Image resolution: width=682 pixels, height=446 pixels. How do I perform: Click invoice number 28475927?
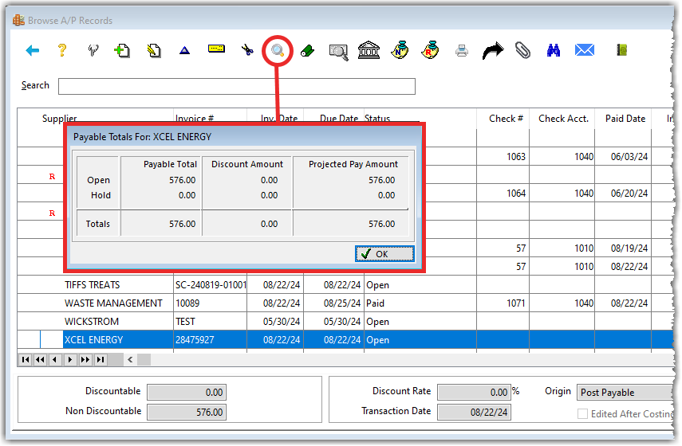click(x=195, y=340)
